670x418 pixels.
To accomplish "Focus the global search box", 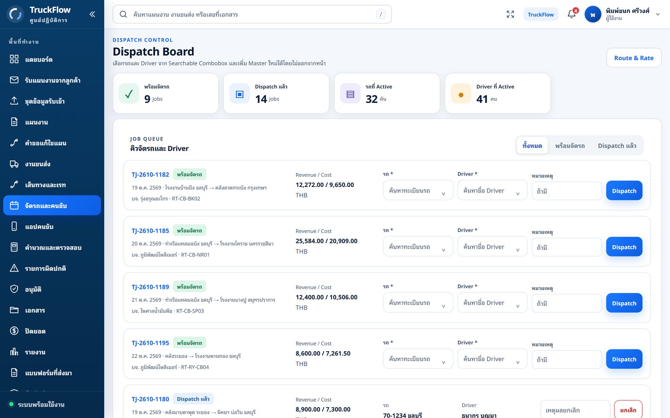I will tap(252, 14).
